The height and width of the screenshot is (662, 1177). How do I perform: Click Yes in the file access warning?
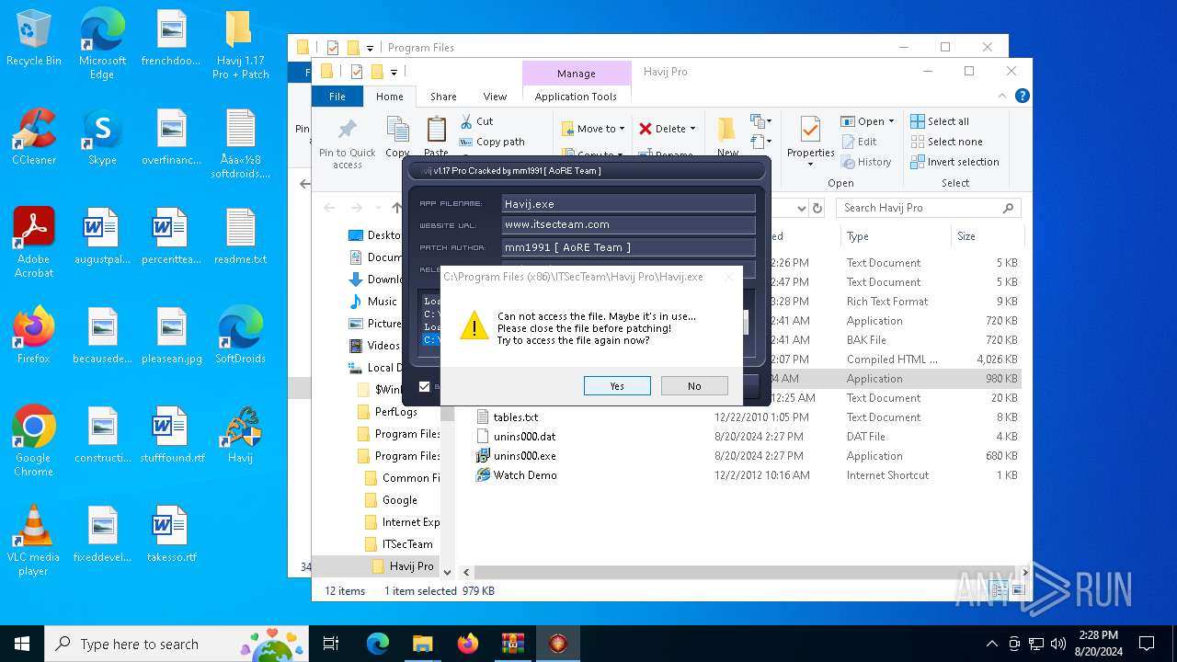pyautogui.click(x=617, y=386)
